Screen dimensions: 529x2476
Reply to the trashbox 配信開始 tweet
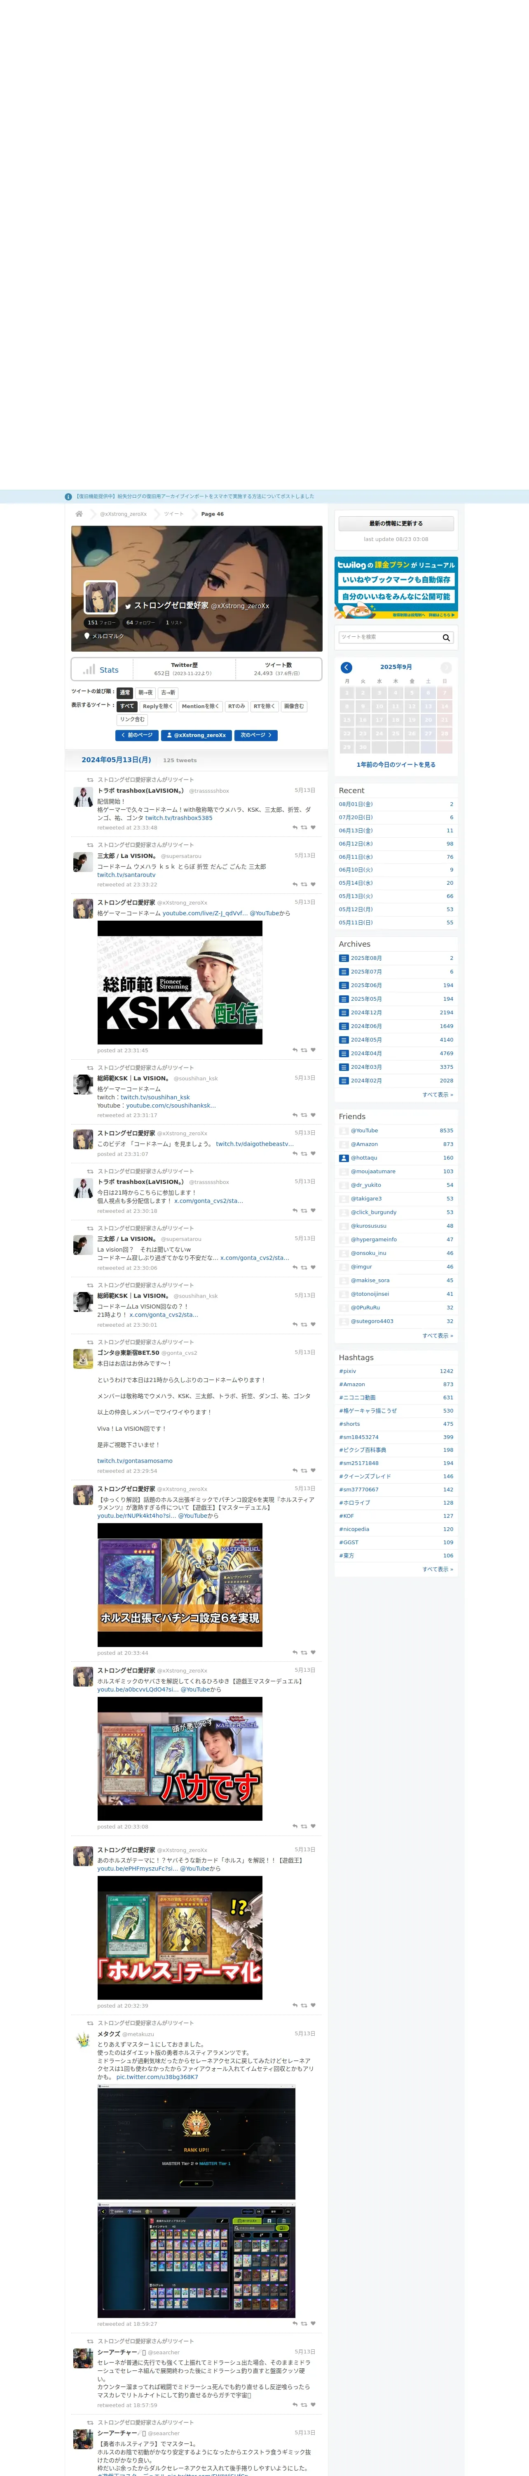coord(295,827)
